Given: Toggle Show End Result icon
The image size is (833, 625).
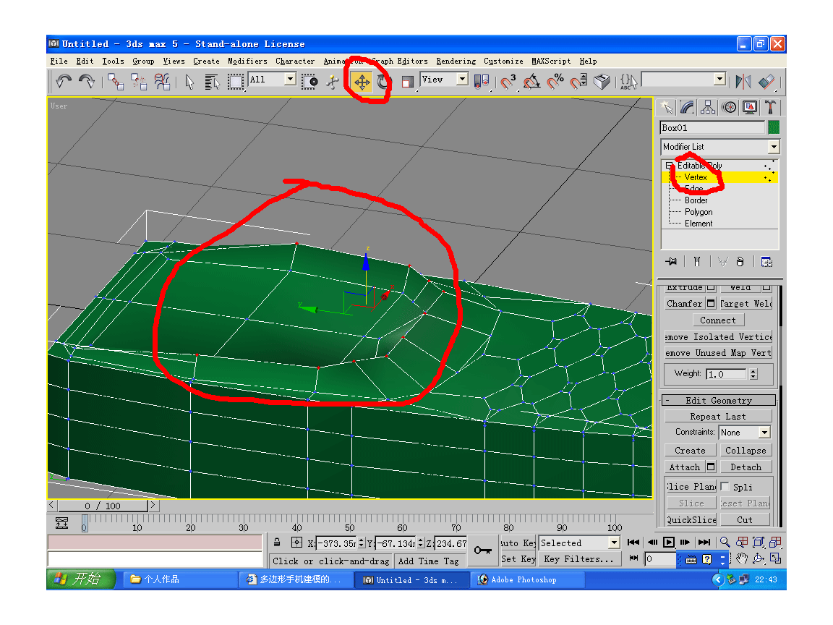Looking at the screenshot, I should pos(697,261).
